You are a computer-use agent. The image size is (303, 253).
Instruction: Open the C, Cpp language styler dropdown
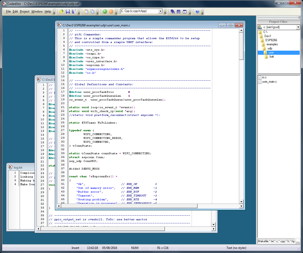pyautogui.click(x=160, y=11)
